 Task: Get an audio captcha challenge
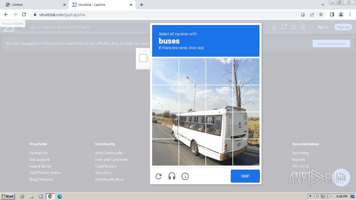172,176
